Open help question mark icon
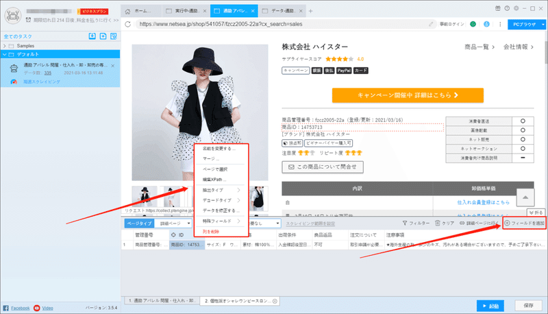548x314 pixels. [507, 8]
